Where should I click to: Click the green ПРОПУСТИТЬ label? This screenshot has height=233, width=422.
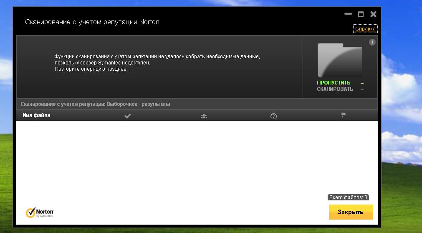pyautogui.click(x=334, y=83)
